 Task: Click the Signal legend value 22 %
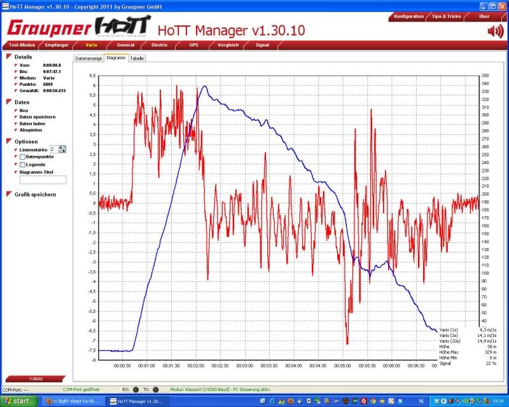[491, 364]
